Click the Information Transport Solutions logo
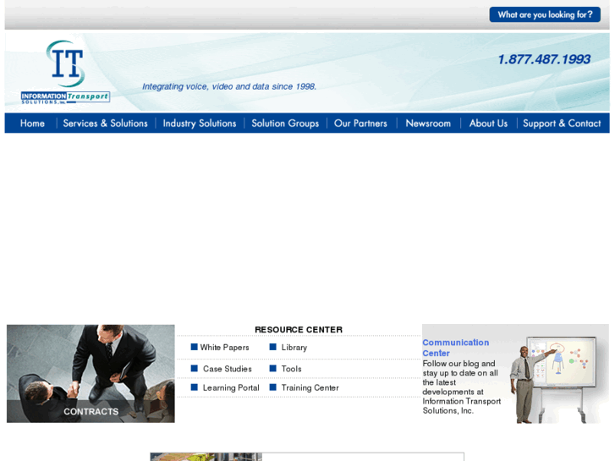The image size is (615, 461). [65, 72]
